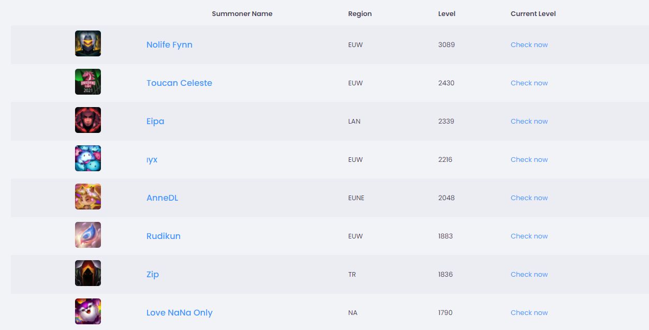
Task: Open Rudikun's summoner name link
Action: pyautogui.click(x=164, y=236)
